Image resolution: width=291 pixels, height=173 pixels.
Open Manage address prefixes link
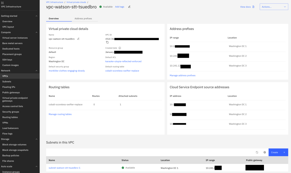tap(182, 76)
